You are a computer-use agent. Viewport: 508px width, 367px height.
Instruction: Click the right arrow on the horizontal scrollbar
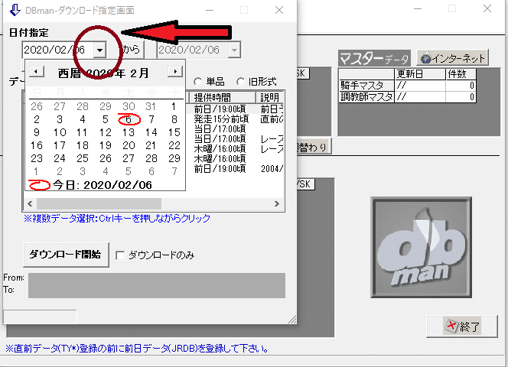coord(277,203)
